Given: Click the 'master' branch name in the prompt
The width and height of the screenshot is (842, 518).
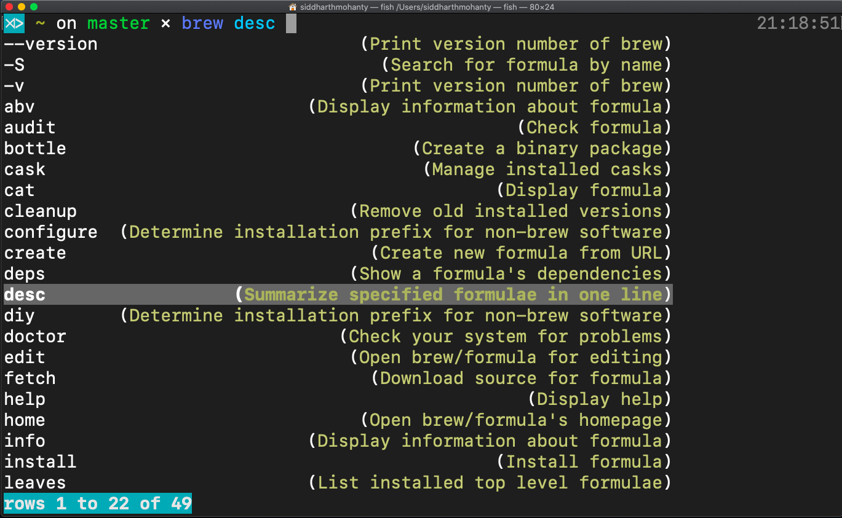Looking at the screenshot, I should point(118,23).
